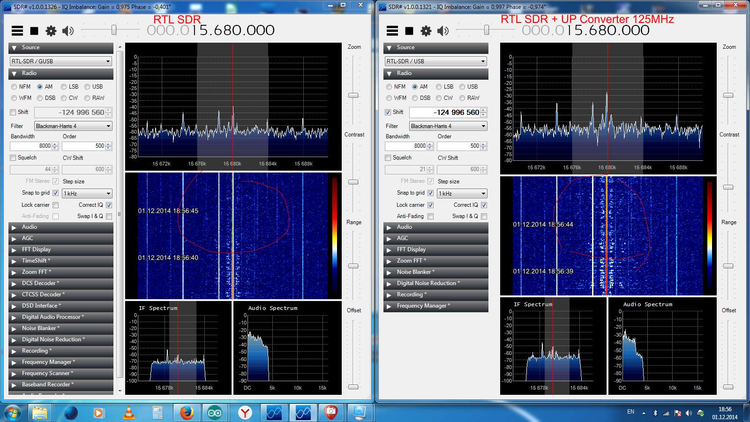This screenshot has width=750, height=422.
Task: Expand Noise Blanker panel in right window
Action: (436, 272)
